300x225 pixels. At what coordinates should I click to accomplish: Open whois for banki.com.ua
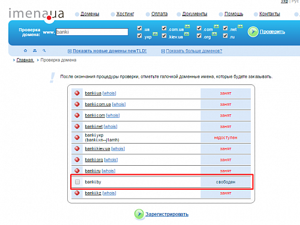[x=119, y=104]
